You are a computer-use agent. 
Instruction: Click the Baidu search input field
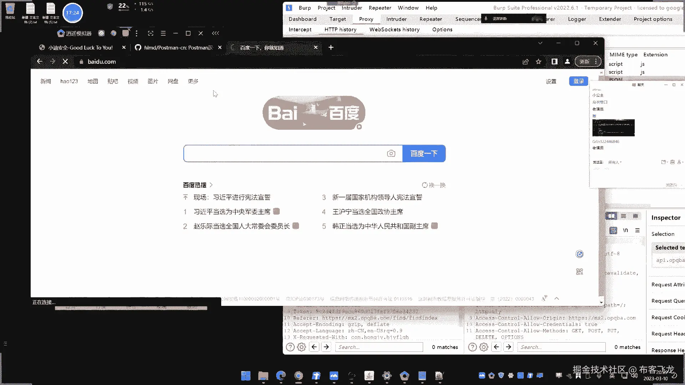coord(285,154)
